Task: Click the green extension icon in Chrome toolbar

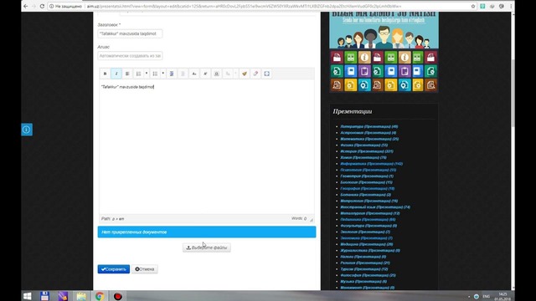Action: click(x=482, y=6)
